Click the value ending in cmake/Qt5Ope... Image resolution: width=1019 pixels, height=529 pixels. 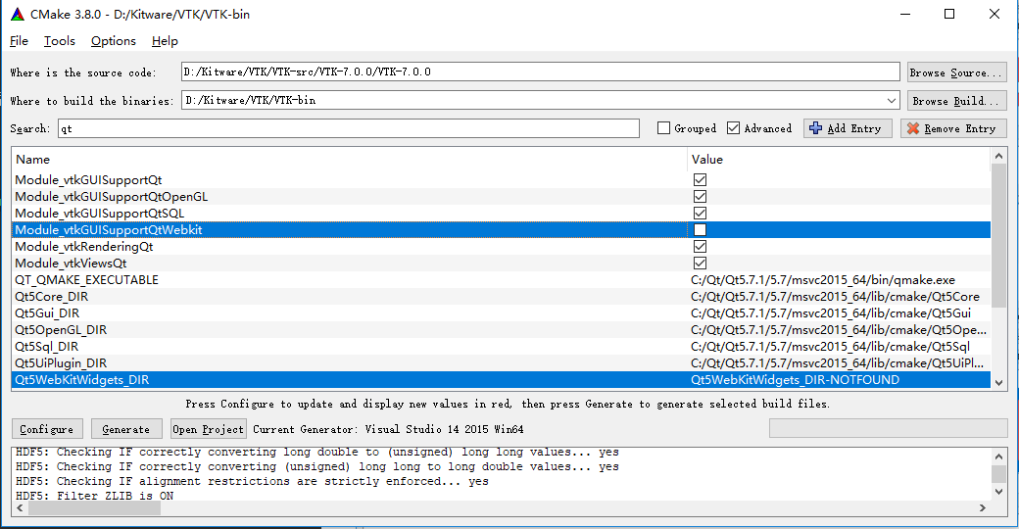[x=839, y=330]
